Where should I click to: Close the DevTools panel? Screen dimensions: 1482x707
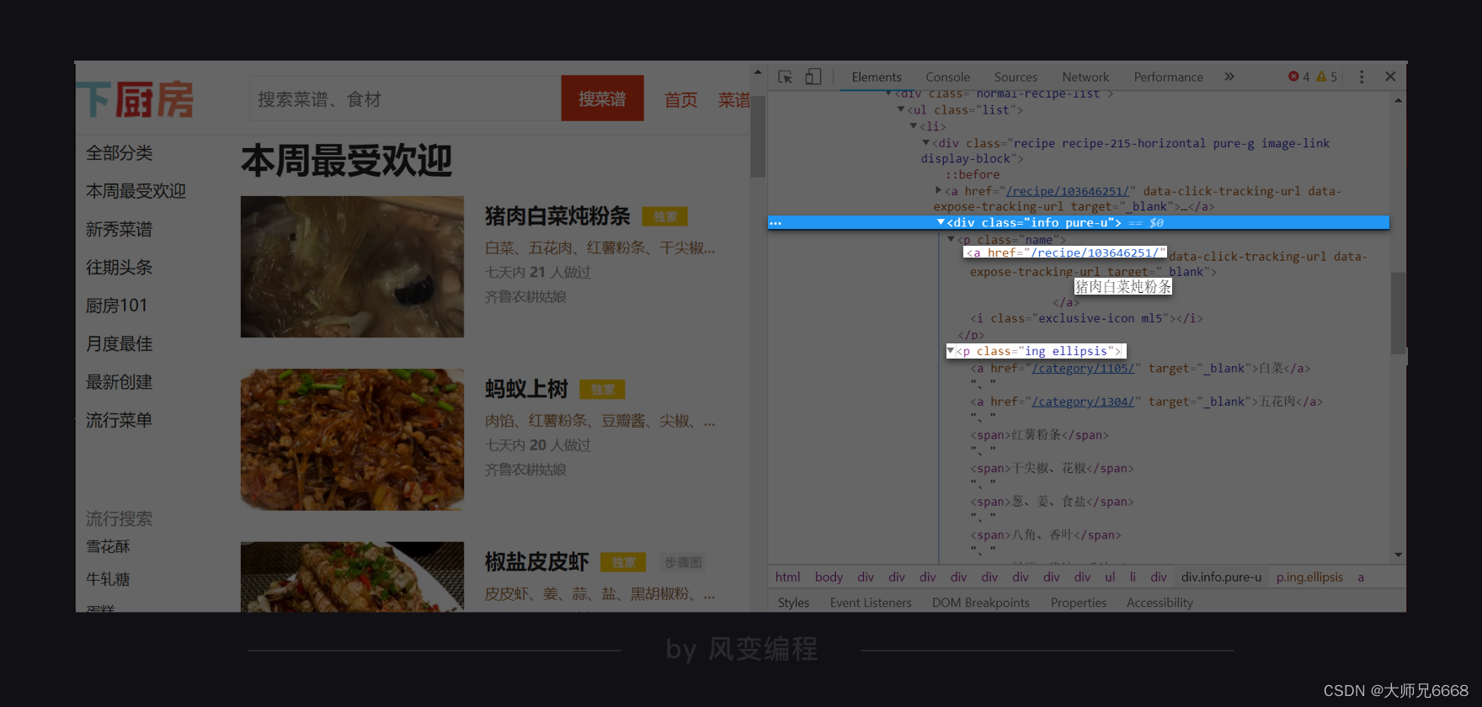pos(1390,77)
